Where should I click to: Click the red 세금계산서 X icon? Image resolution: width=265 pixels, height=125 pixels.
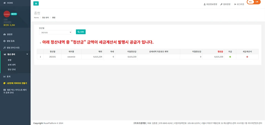[x=247, y=57]
